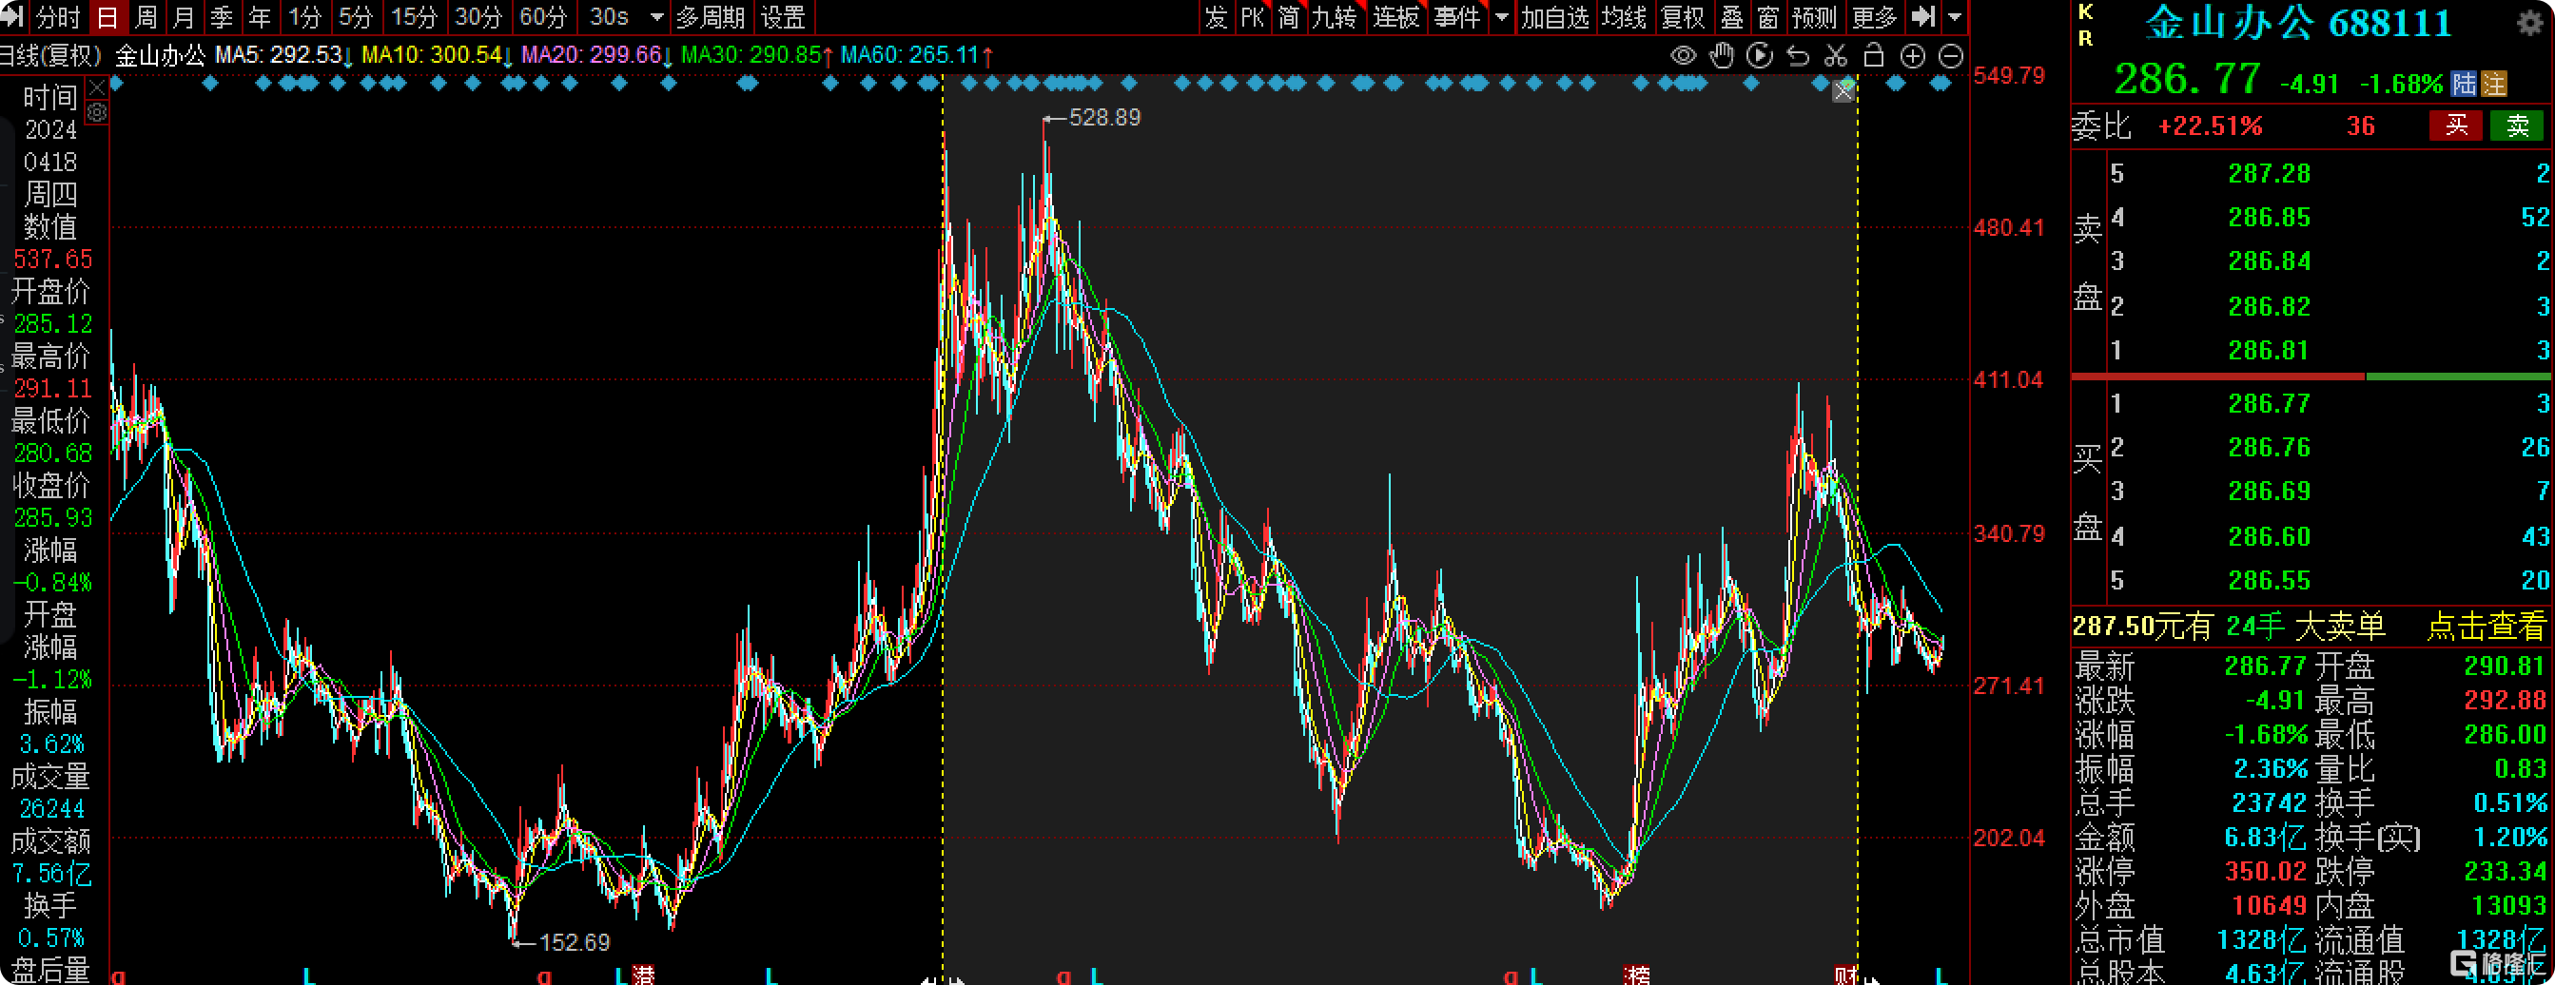Switch to 1分 one-minute chart
The image size is (2555, 985).
tap(305, 17)
